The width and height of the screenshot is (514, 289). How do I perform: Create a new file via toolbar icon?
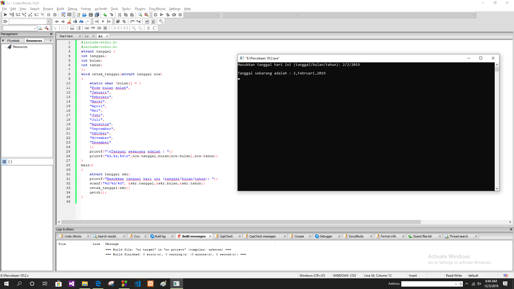pyautogui.click(x=78, y=15)
